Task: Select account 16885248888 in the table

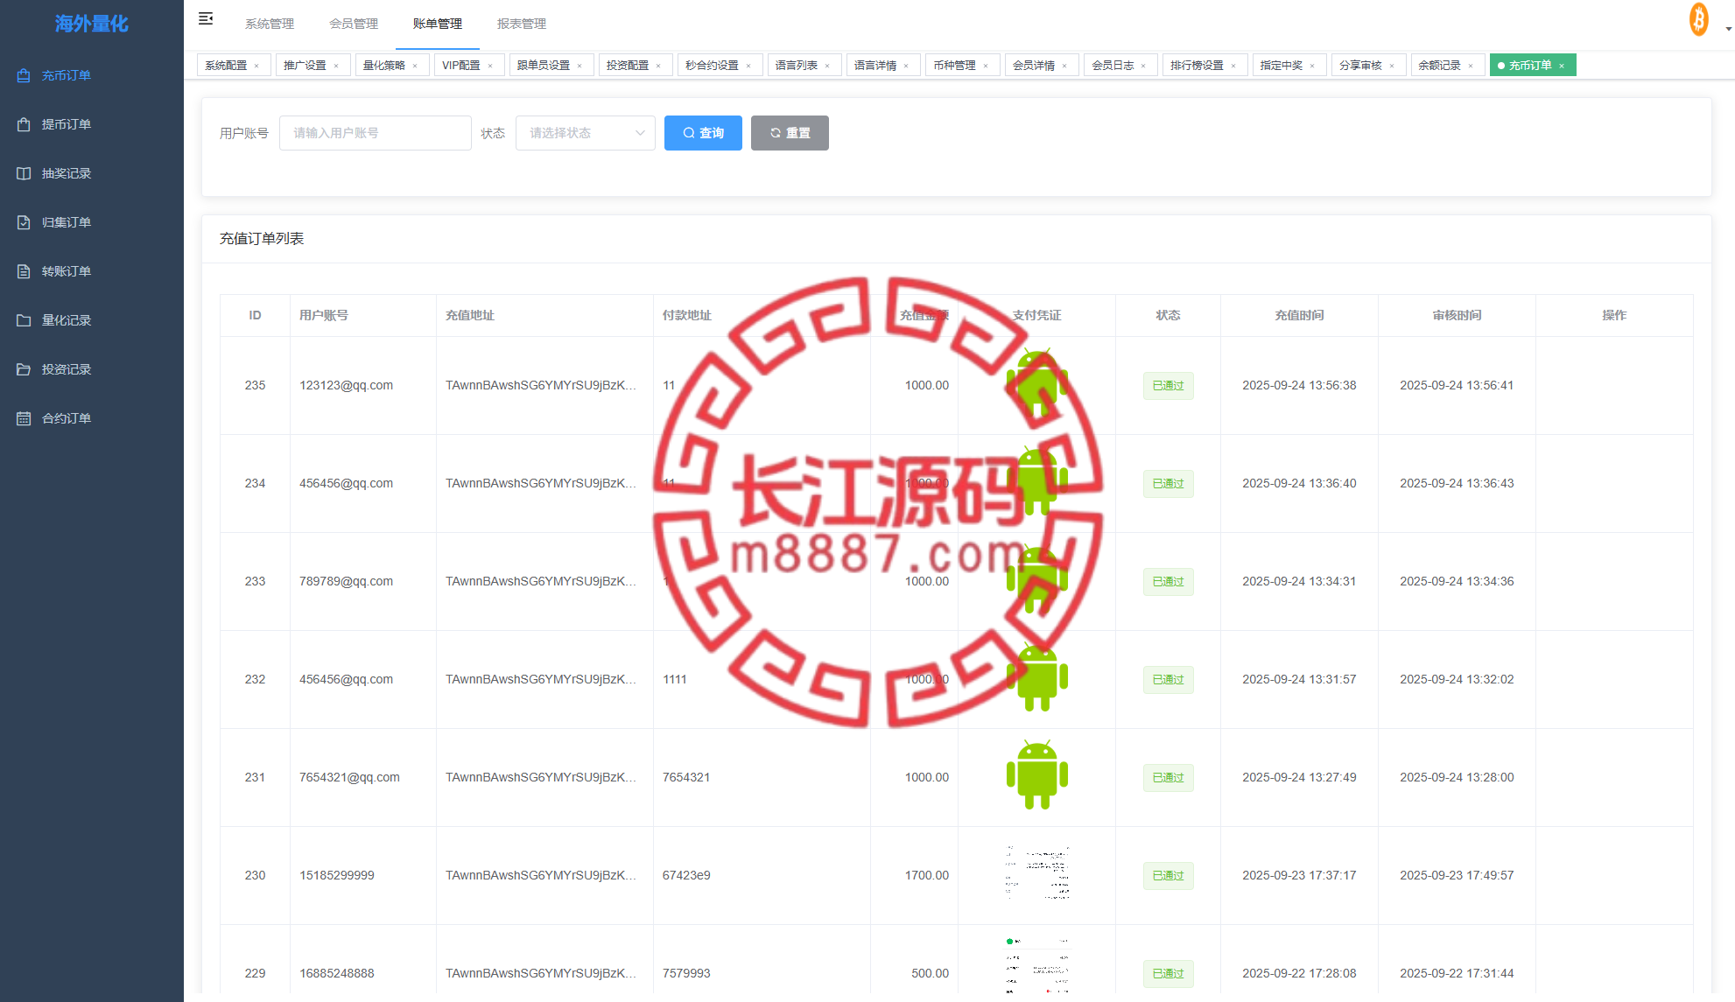Action: pyautogui.click(x=337, y=974)
